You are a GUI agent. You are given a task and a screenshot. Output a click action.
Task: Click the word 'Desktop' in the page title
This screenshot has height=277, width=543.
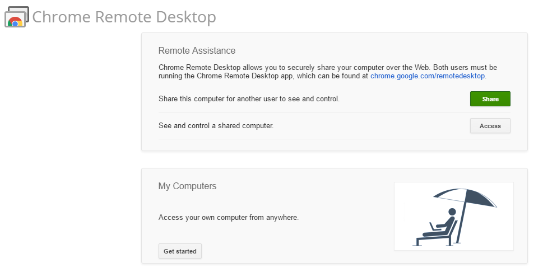tap(186, 17)
